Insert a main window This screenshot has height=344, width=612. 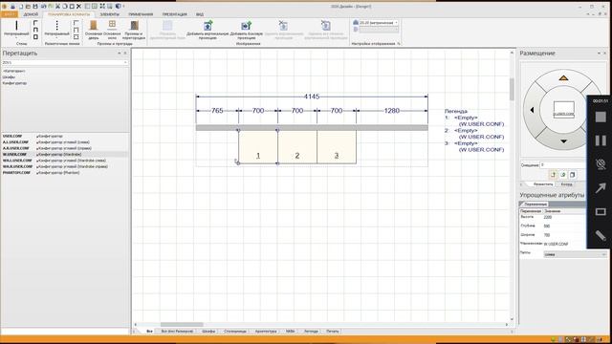click(112, 30)
